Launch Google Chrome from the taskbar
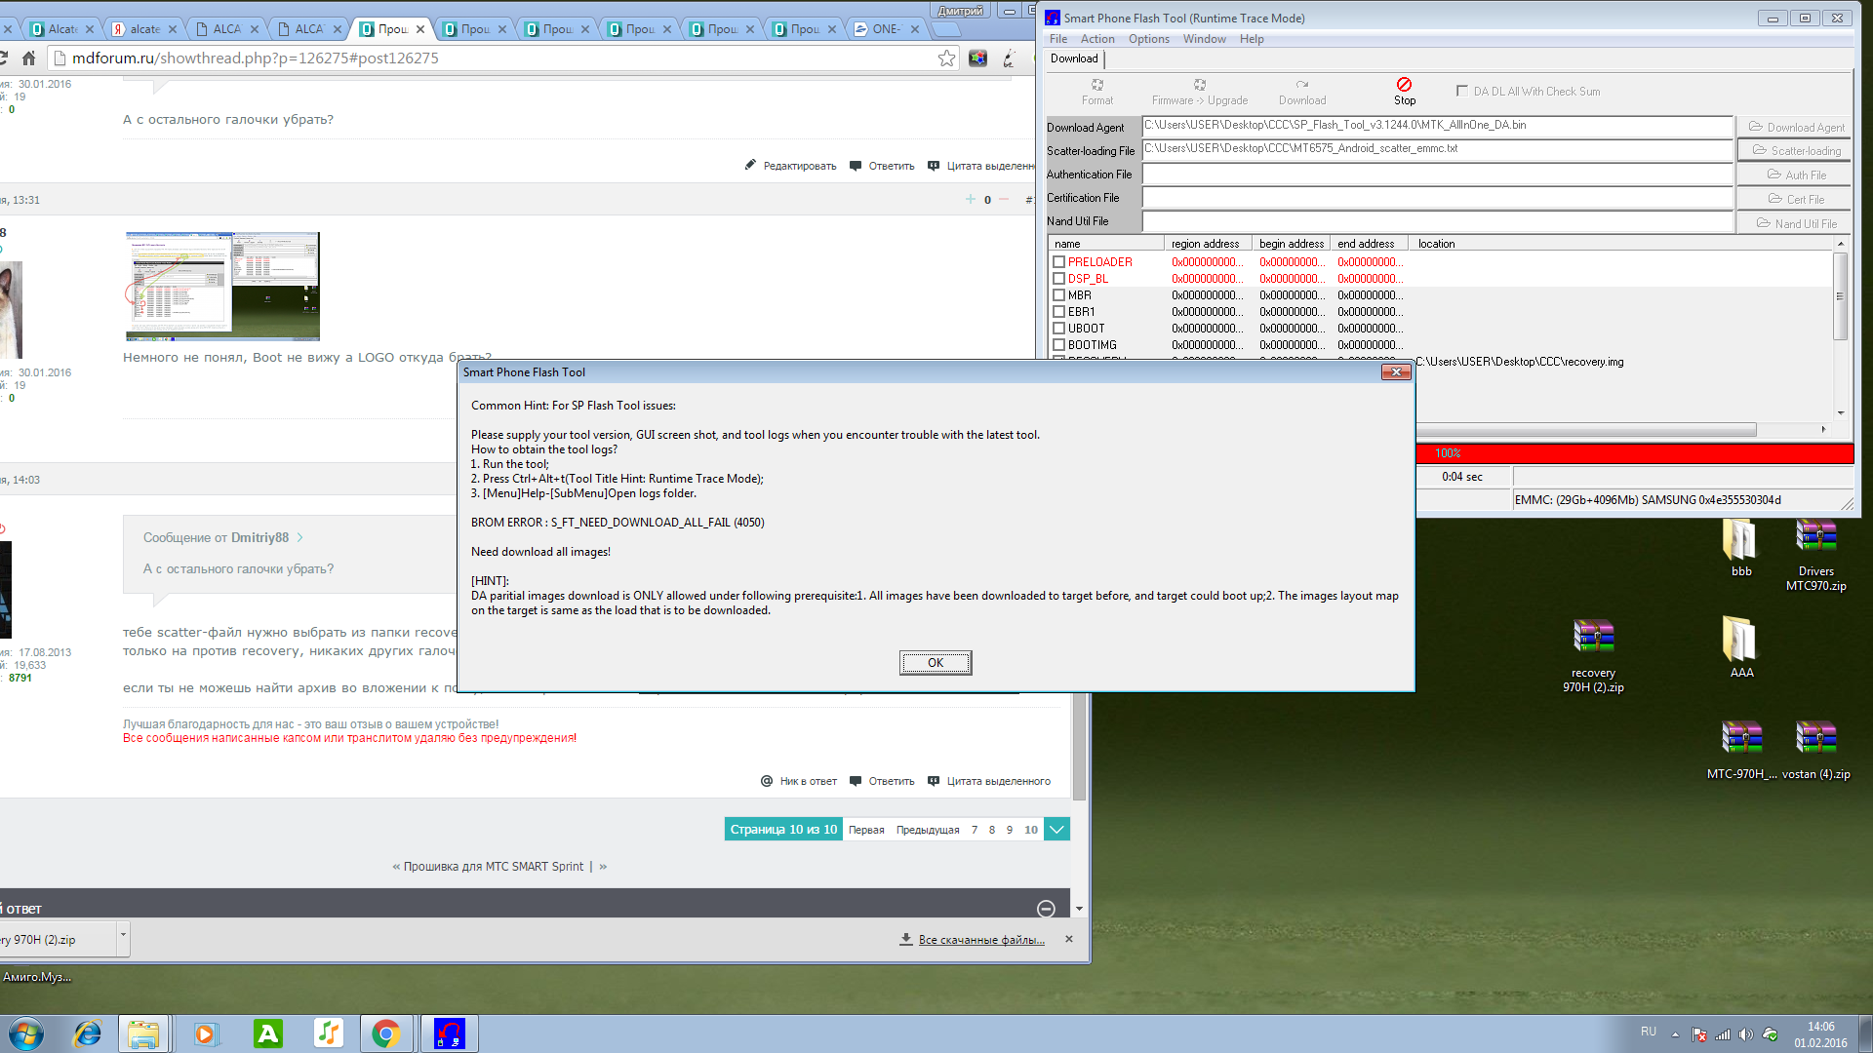The image size is (1873, 1053). tap(385, 1033)
